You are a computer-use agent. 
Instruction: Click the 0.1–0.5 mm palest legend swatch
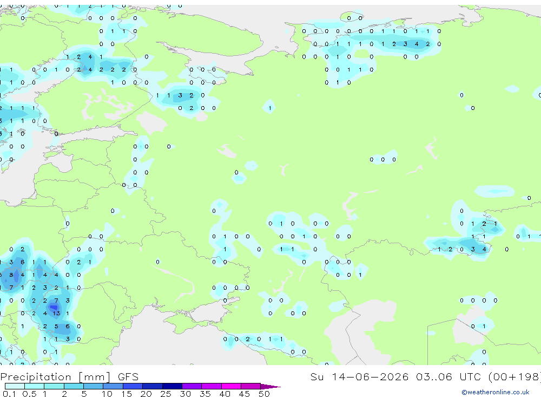click(x=15, y=386)
